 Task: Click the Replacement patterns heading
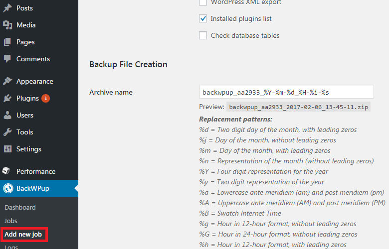click(236, 119)
